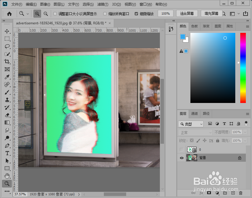Open the extra tools ellipsis menu

click(7, 191)
